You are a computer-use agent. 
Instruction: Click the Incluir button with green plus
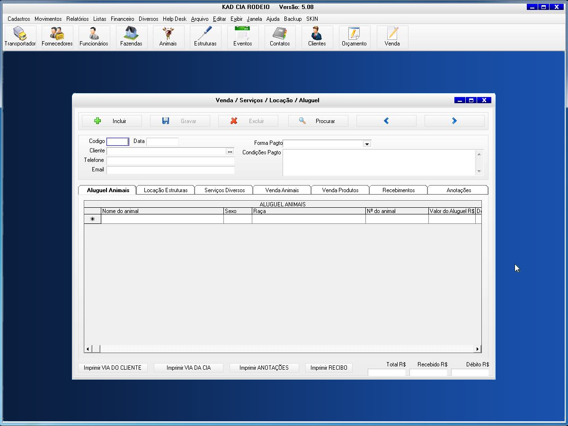(112, 121)
